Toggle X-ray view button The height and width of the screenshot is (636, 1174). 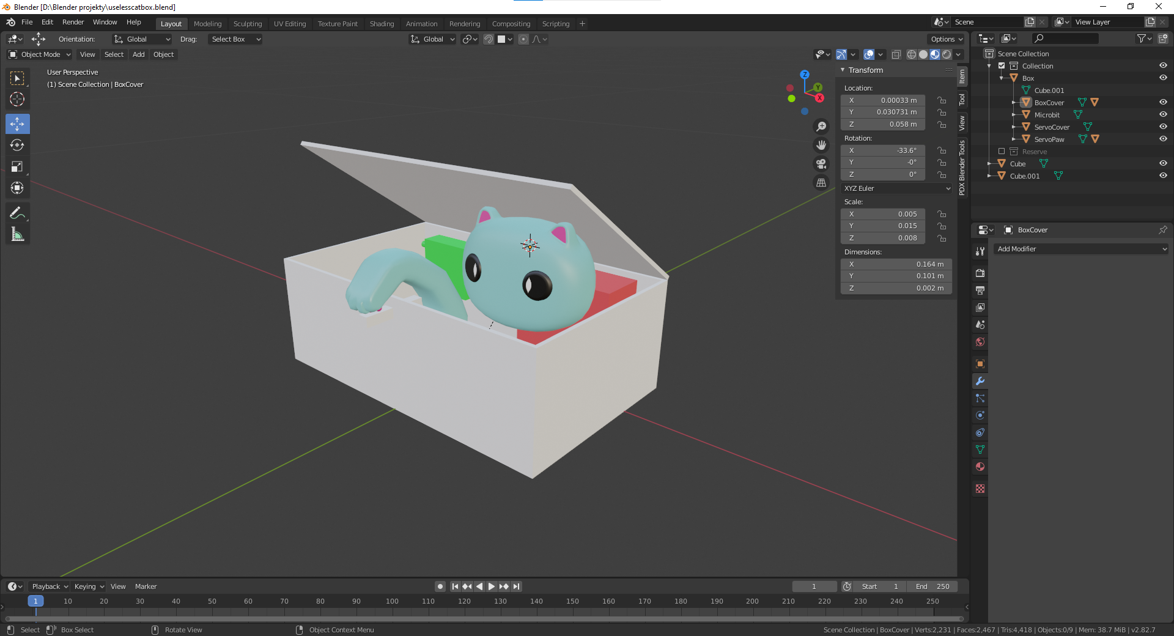pos(896,54)
